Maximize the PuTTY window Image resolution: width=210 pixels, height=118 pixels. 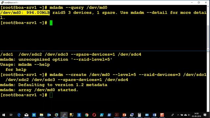point(199,2)
